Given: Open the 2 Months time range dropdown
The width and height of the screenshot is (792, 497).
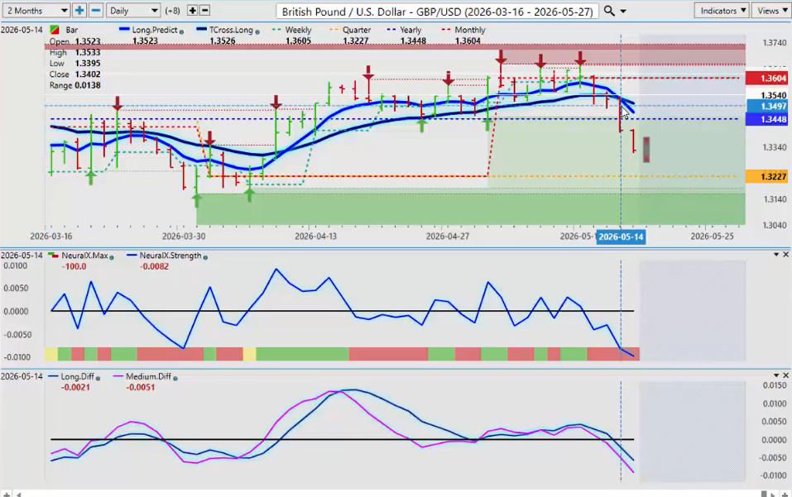Looking at the screenshot, I should tap(36, 11).
